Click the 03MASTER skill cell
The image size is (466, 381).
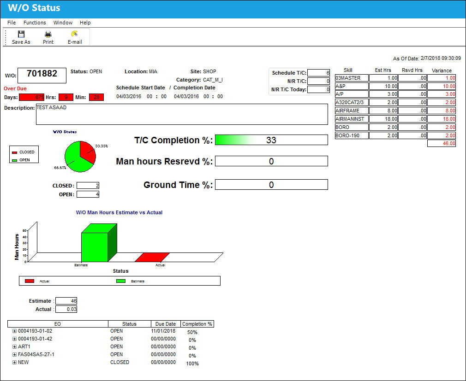[352, 78]
